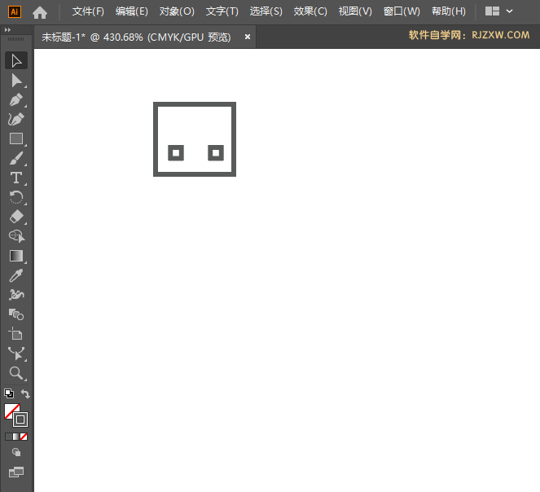Open the 文件(F) menu
The width and height of the screenshot is (540, 492).
[x=88, y=11]
